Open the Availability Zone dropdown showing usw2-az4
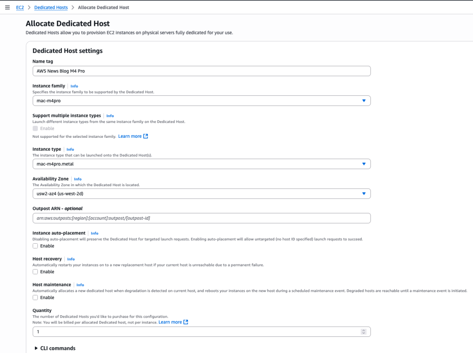 [364, 194]
